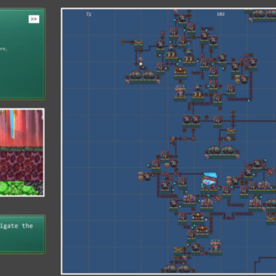Image resolution: width=276 pixels, height=276 pixels.
Task: Select the twin-dome platform in the top-right corner
Action: click(x=263, y=15)
